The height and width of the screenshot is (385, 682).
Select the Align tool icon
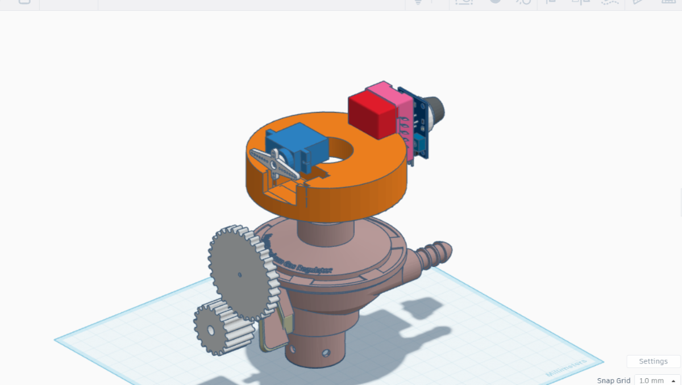click(550, 2)
